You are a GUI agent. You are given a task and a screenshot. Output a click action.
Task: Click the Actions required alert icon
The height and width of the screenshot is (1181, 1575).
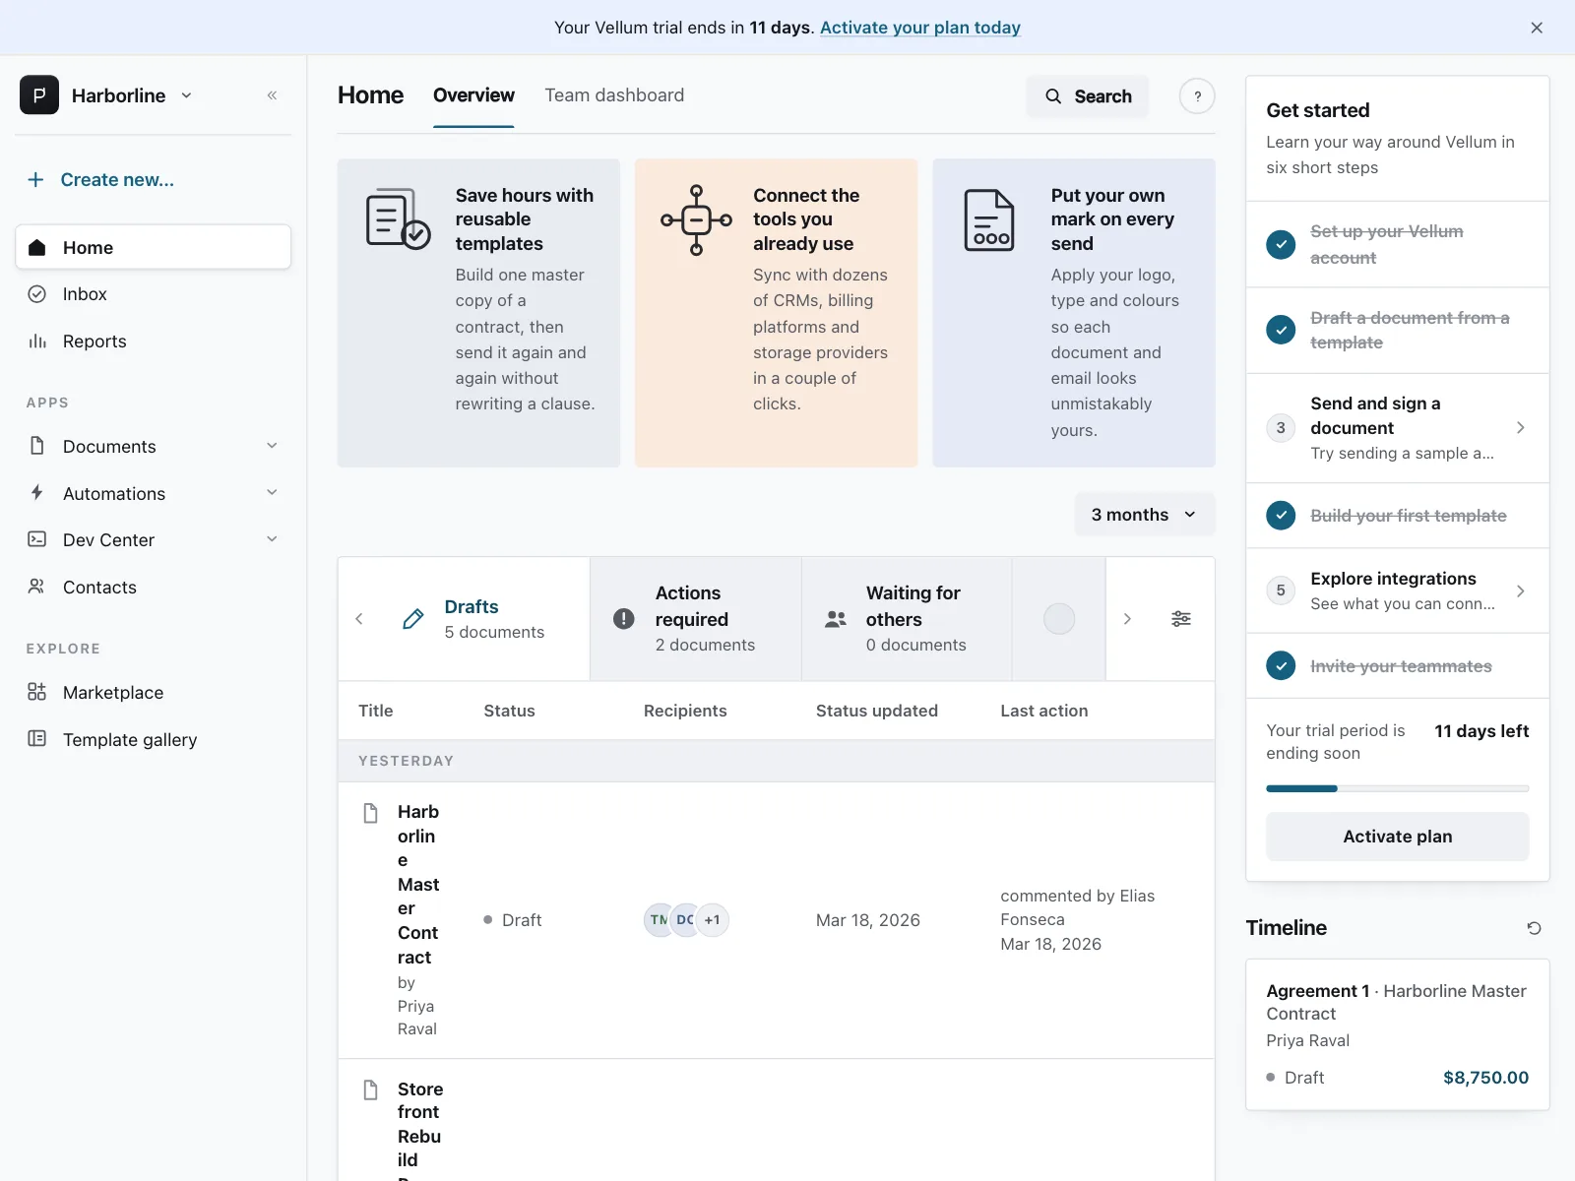tap(624, 619)
